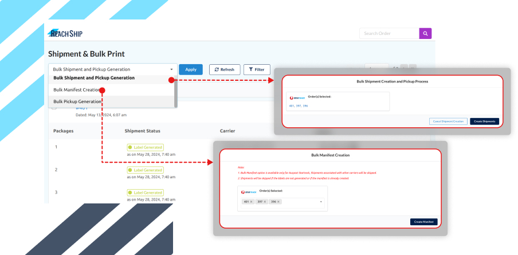This screenshot has width=518, height=255.
Task: Click the Create Shipments button
Action: (484, 121)
